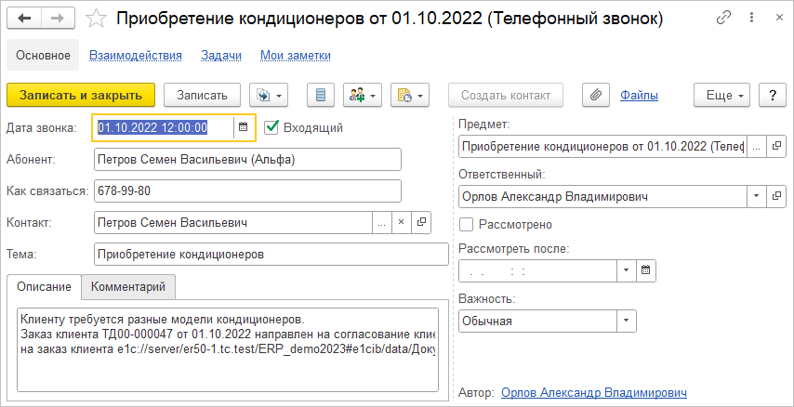Open the date picker calendar for Дата звонка

pos(244,127)
